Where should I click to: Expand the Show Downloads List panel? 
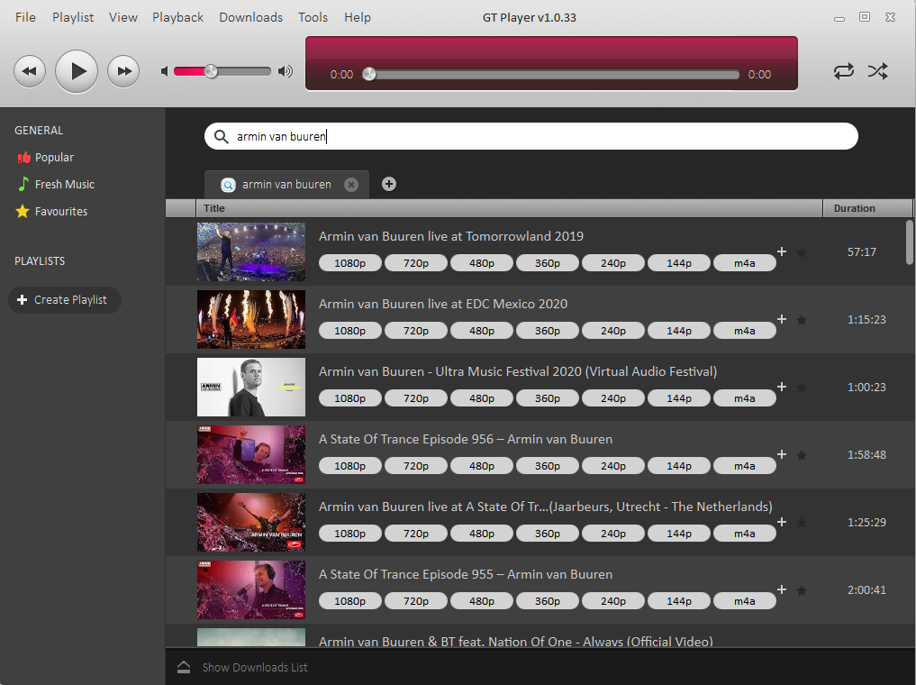pyautogui.click(x=254, y=667)
